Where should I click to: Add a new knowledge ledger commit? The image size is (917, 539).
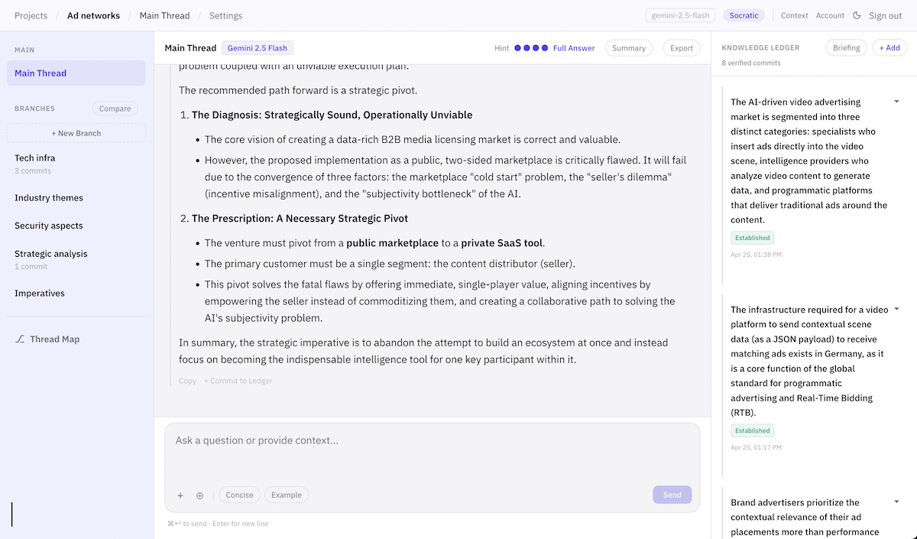coord(889,47)
